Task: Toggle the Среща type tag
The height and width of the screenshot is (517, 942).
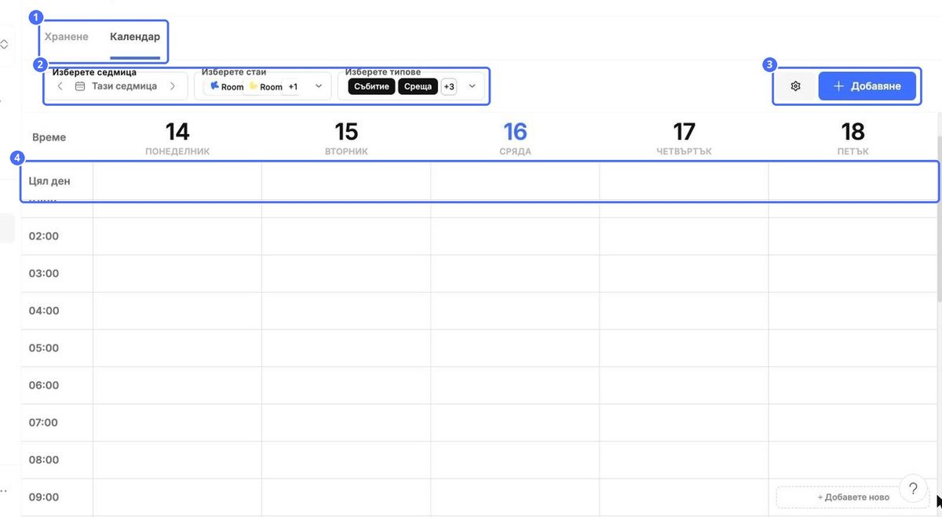Action: click(x=418, y=86)
